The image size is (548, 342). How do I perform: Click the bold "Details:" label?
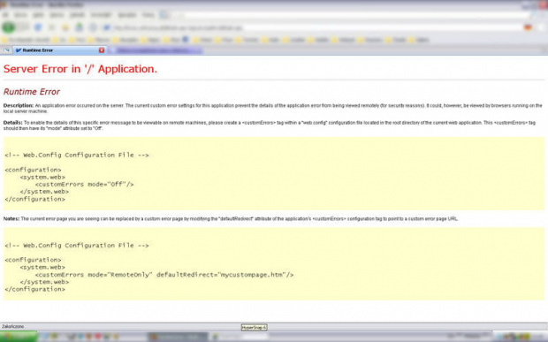click(x=13, y=123)
